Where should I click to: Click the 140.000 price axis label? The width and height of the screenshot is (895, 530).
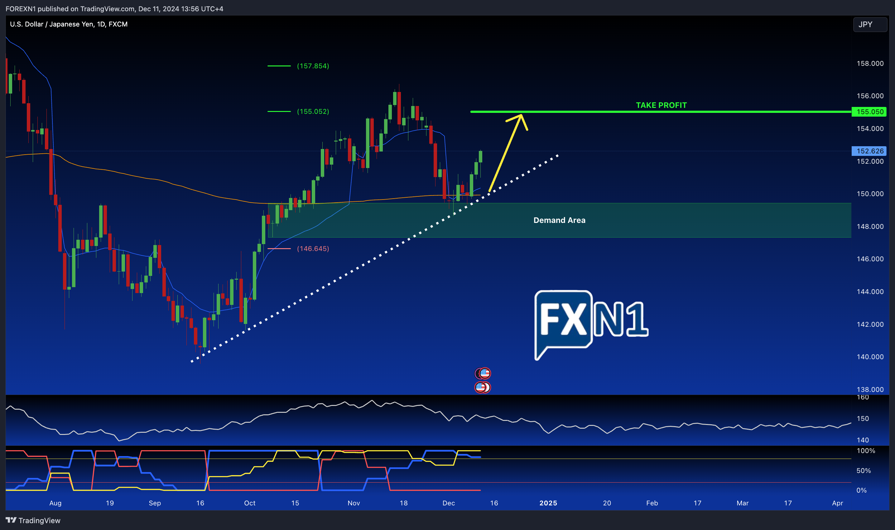[870, 357]
